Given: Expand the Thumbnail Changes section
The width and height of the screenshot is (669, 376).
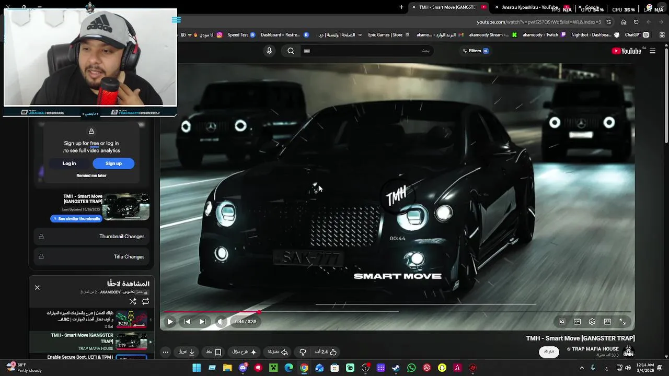Looking at the screenshot, I should [x=93, y=237].
